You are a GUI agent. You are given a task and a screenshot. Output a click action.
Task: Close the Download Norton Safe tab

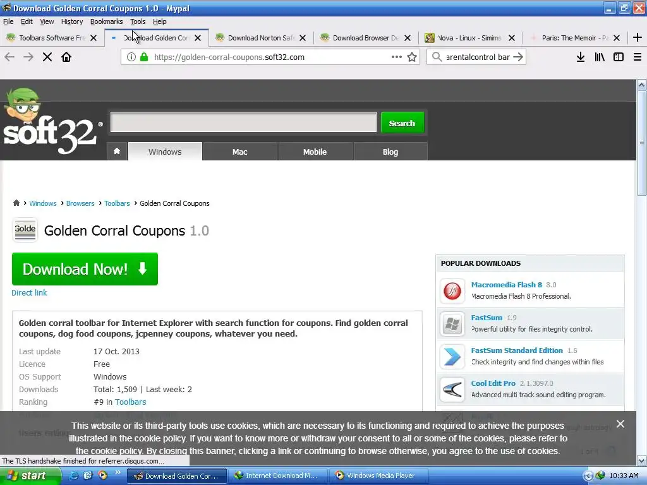coord(303,38)
